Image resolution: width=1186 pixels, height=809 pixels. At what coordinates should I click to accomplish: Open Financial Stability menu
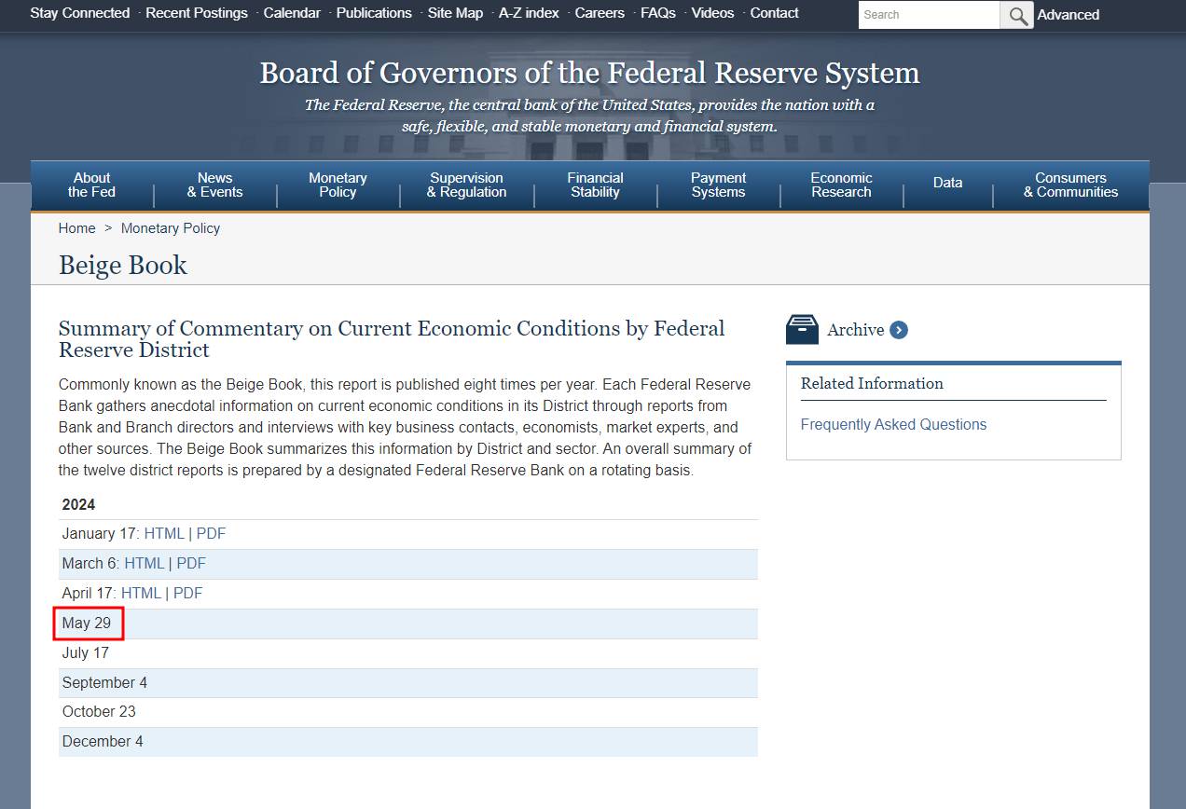pos(595,185)
